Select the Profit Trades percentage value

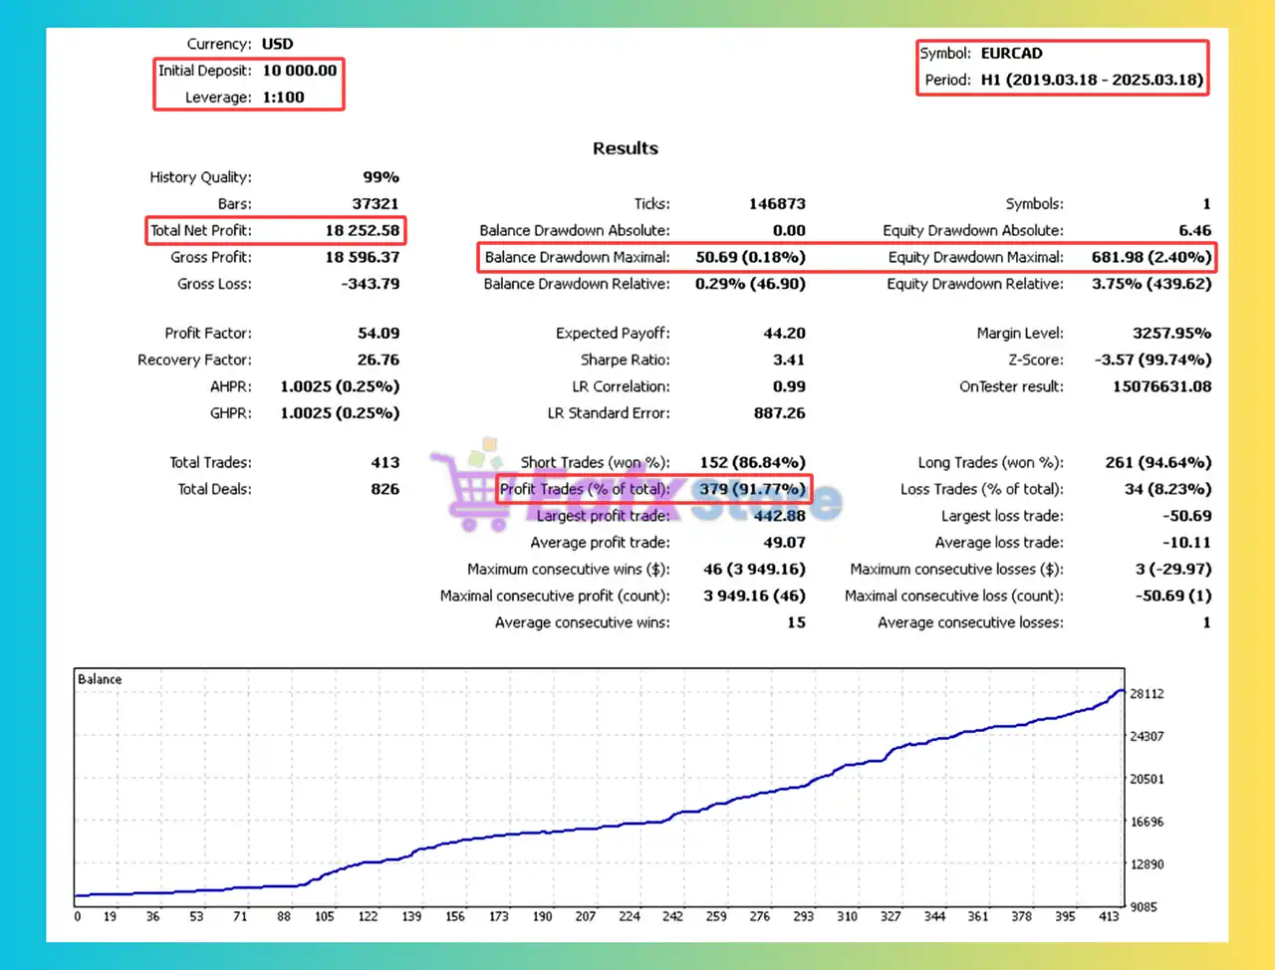(x=751, y=489)
